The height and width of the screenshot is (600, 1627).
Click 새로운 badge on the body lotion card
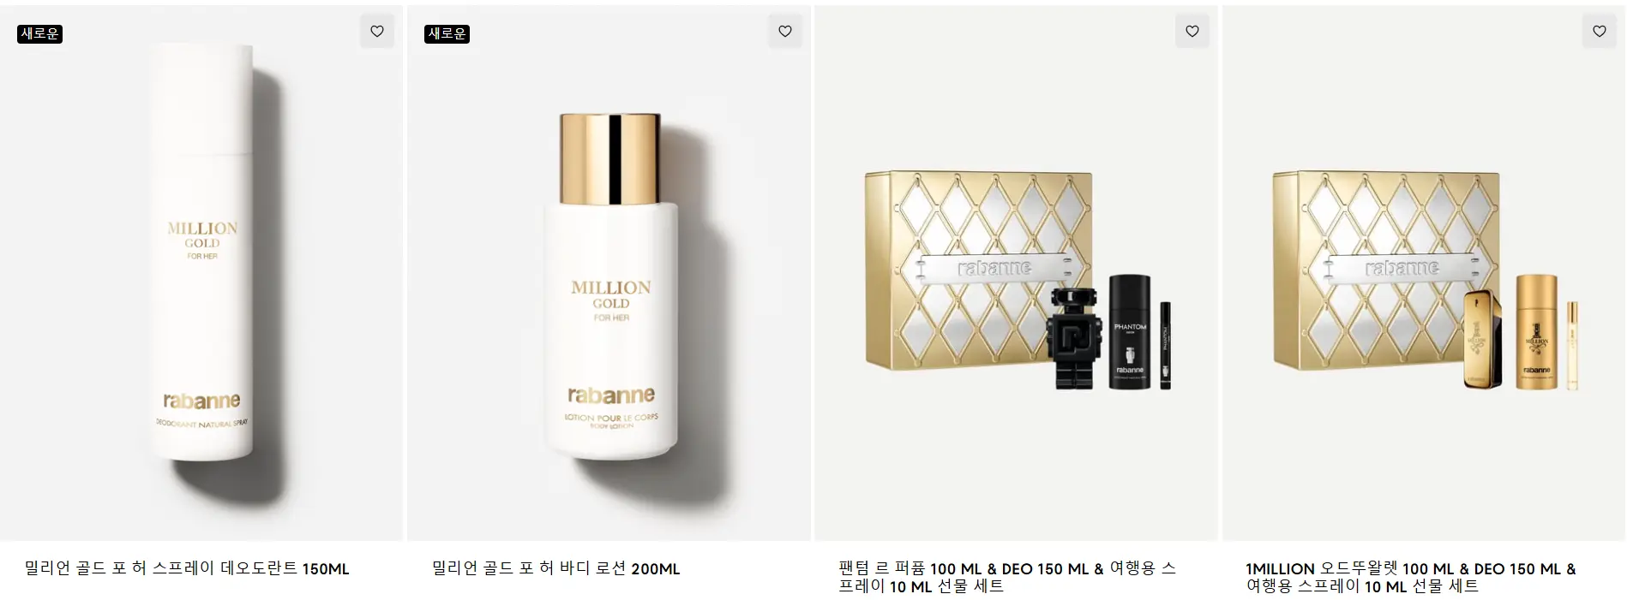coord(447,34)
